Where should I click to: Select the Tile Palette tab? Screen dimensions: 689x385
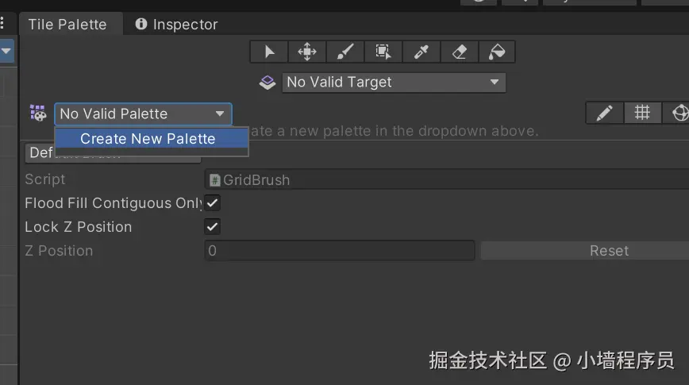(x=67, y=25)
